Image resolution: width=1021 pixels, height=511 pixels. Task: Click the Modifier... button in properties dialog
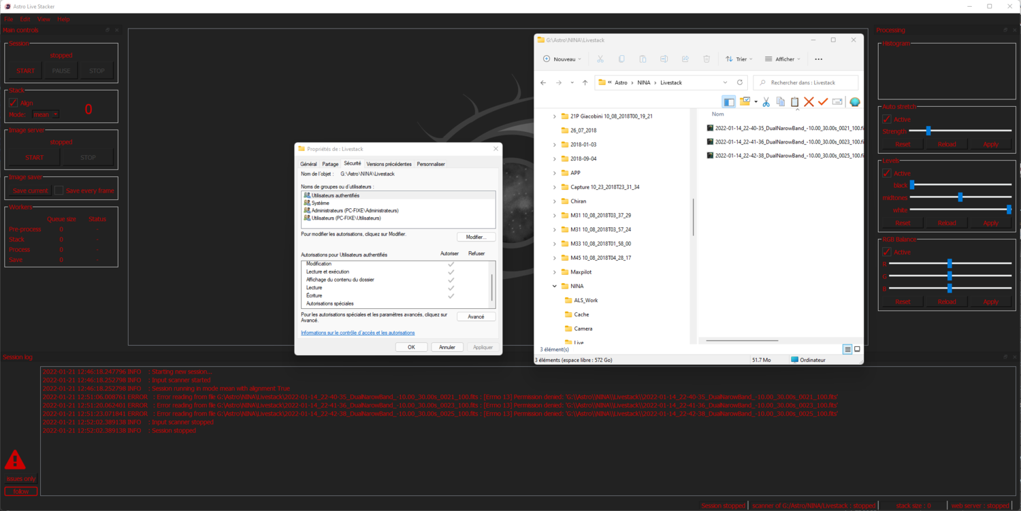tap(476, 237)
